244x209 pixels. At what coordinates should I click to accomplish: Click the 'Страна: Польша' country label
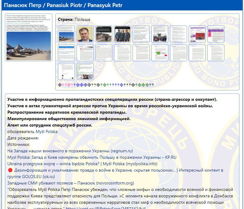[74, 20]
